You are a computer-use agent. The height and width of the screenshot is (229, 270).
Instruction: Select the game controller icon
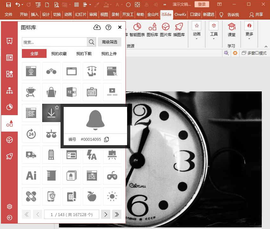(112, 176)
